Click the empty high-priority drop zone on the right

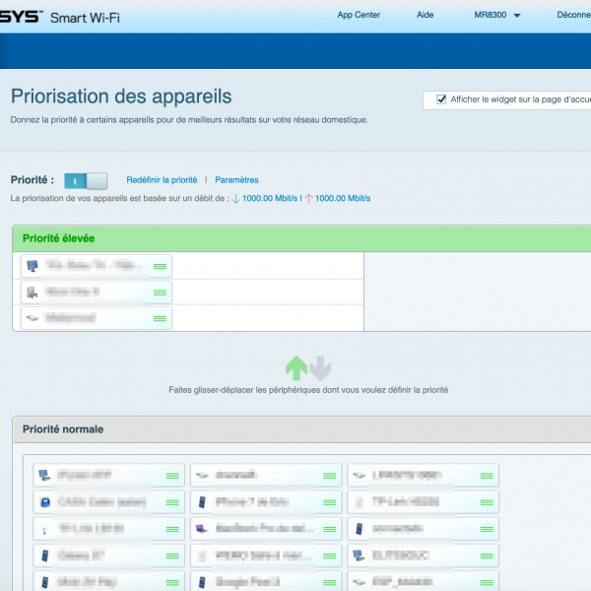pyautogui.click(x=477, y=292)
